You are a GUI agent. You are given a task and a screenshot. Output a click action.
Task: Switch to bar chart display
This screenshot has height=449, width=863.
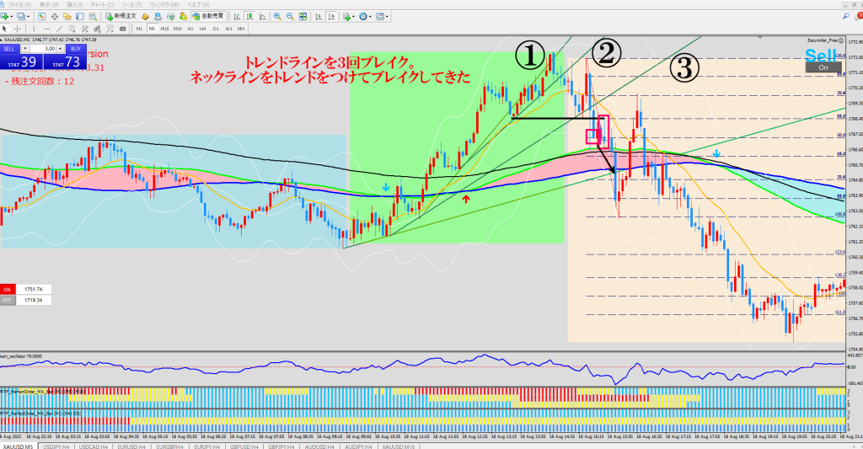tap(237, 17)
